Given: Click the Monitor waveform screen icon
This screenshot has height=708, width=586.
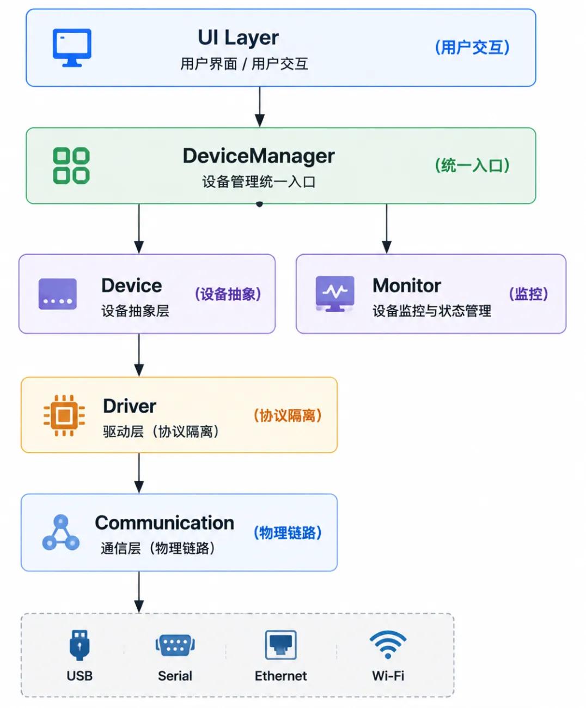Looking at the screenshot, I should click(335, 294).
